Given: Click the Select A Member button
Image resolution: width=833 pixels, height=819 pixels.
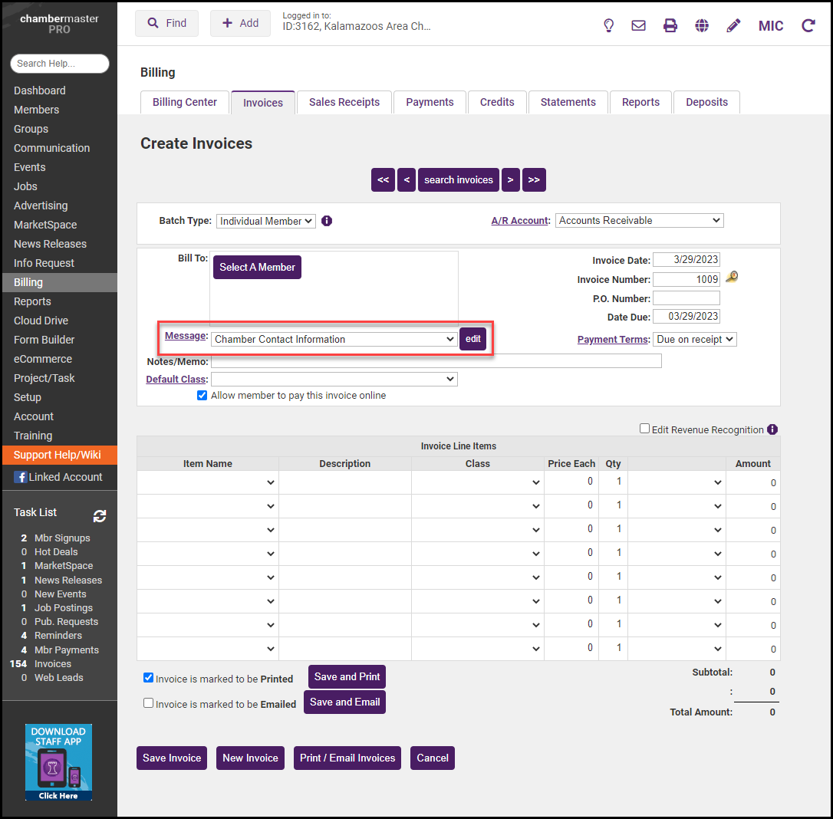Looking at the screenshot, I should (257, 267).
